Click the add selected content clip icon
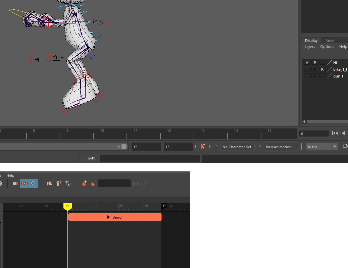 point(84,183)
